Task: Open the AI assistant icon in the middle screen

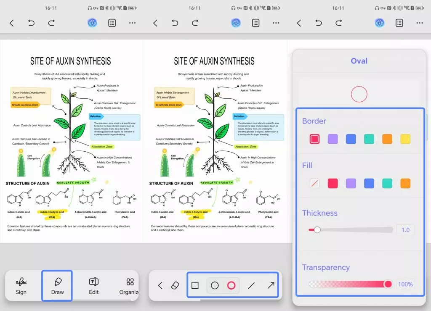Action: 236,23
